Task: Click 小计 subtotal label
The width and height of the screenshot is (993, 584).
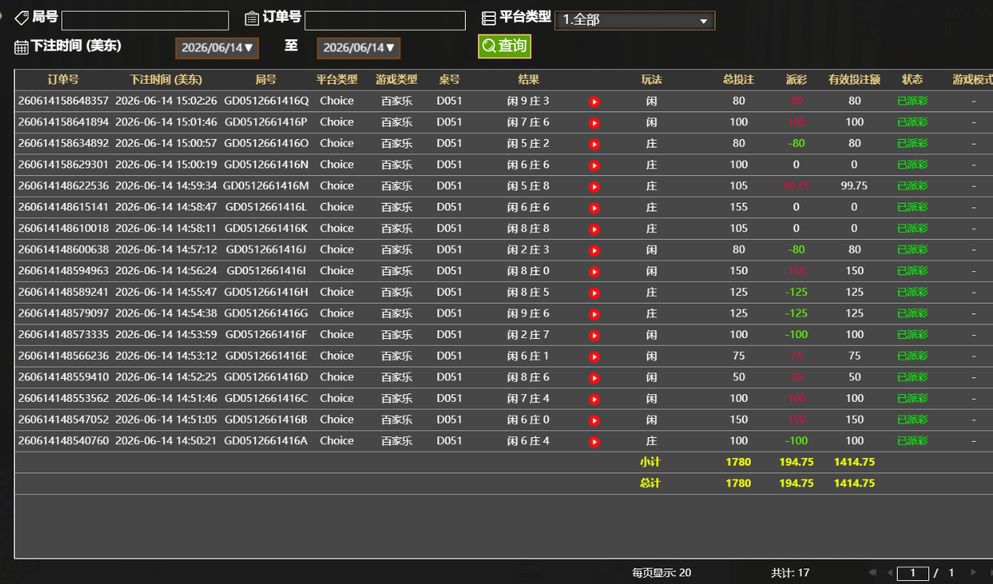Action: [650, 462]
